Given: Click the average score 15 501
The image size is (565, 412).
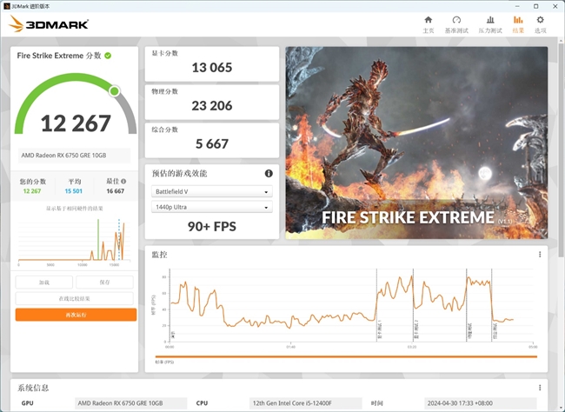Looking at the screenshot, I should click(x=74, y=191).
